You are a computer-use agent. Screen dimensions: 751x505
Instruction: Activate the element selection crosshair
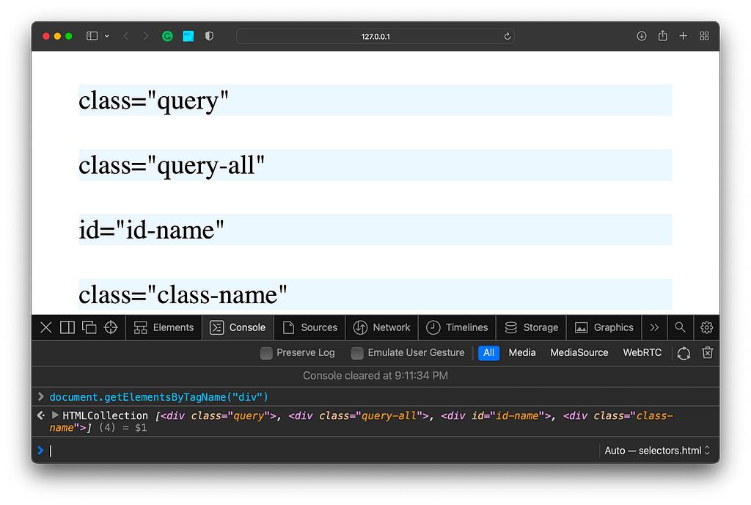[111, 327]
